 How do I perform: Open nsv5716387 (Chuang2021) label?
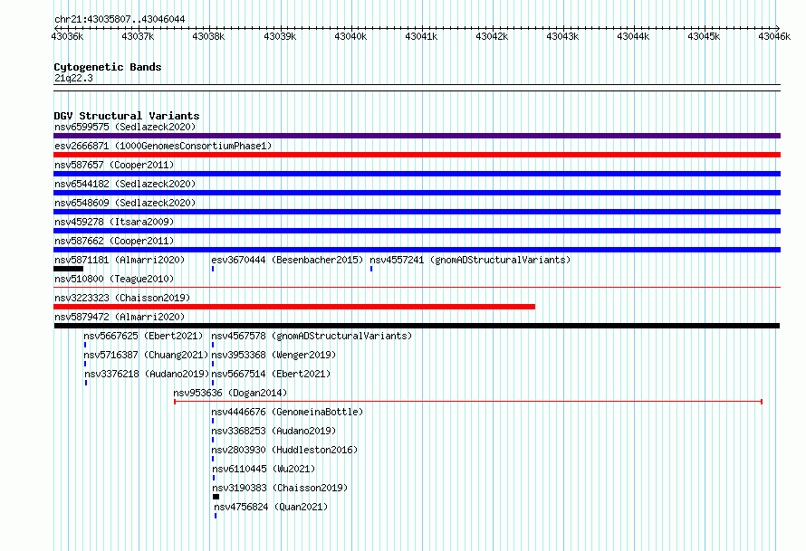coord(146,355)
